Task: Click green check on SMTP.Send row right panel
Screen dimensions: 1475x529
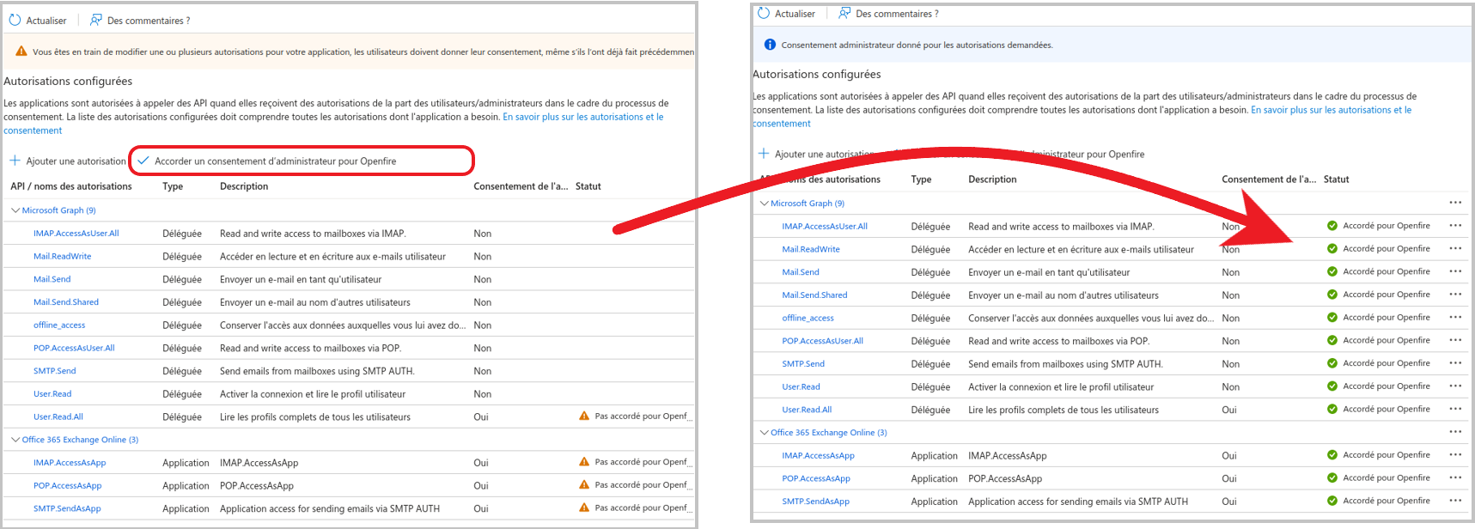Action: pos(1332,363)
